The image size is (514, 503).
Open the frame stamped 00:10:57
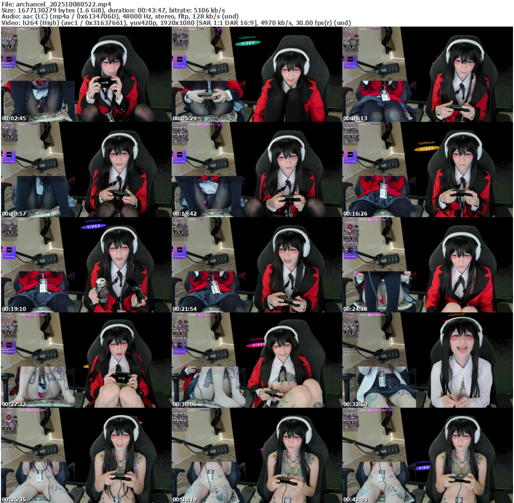click(86, 170)
